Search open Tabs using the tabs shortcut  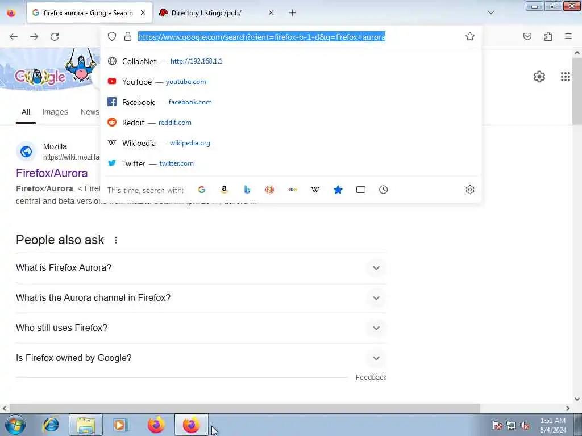pyautogui.click(x=361, y=190)
